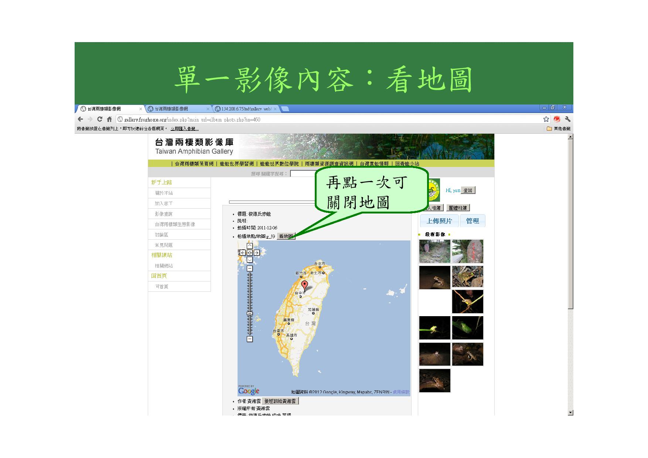Click page scrollbar down arrow
This screenshot has width=648, height=458.
(570, 413)
